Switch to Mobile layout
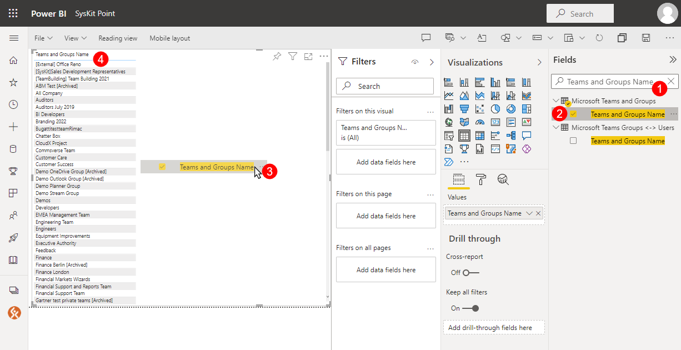 pos(170,38)
